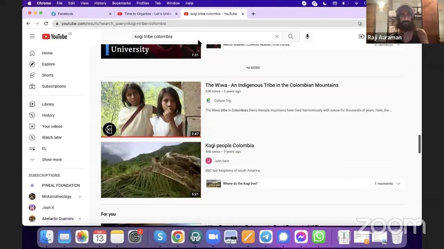
Task: Start voice search with the microphone
Action: [x=307, y=36]
